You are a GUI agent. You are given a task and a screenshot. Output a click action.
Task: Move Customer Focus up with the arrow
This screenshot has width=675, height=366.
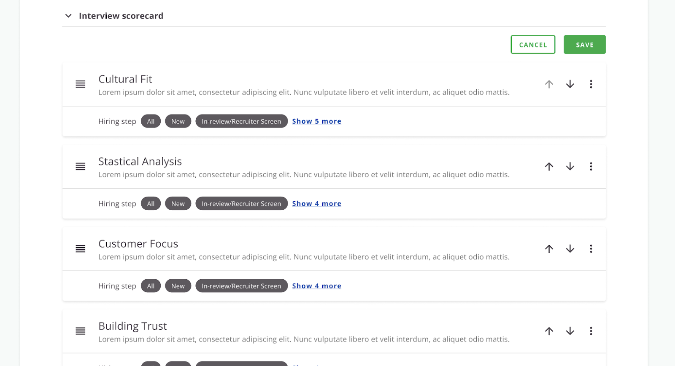coord(549,249)
